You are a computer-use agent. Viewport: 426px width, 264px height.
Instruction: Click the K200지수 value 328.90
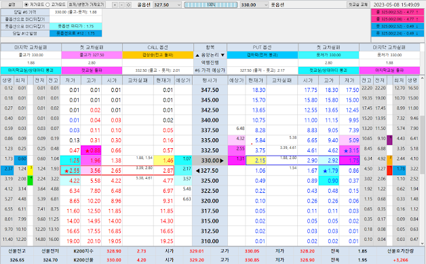click(x=114, y=251)
